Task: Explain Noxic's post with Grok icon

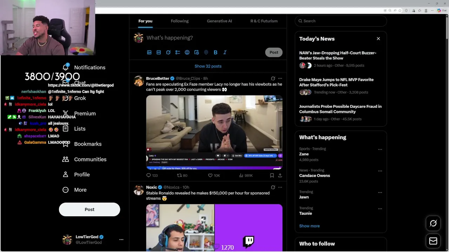Action: [273, 187]
